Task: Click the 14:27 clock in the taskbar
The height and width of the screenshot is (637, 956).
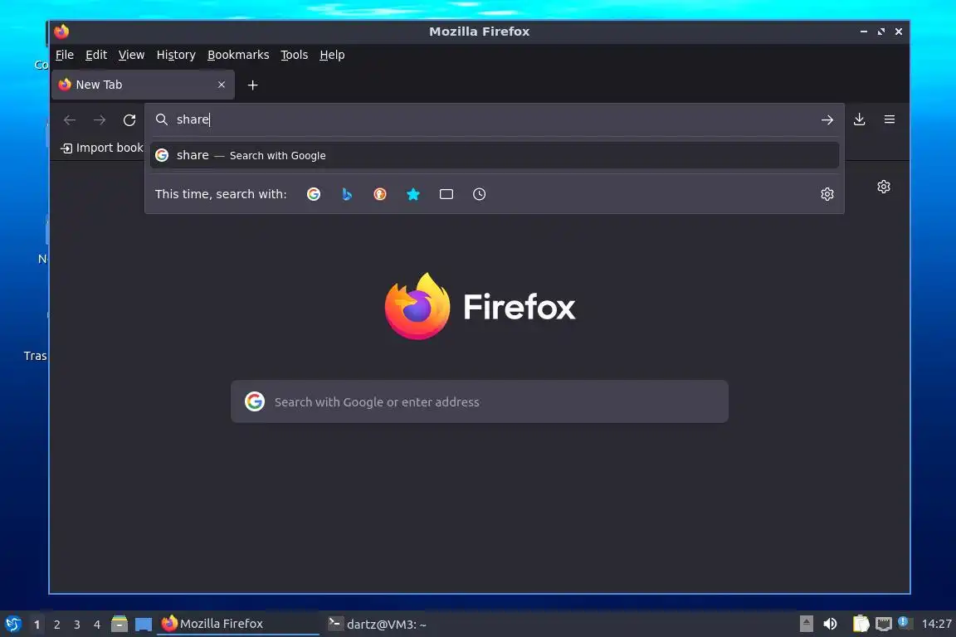Action: click(936, 624)
